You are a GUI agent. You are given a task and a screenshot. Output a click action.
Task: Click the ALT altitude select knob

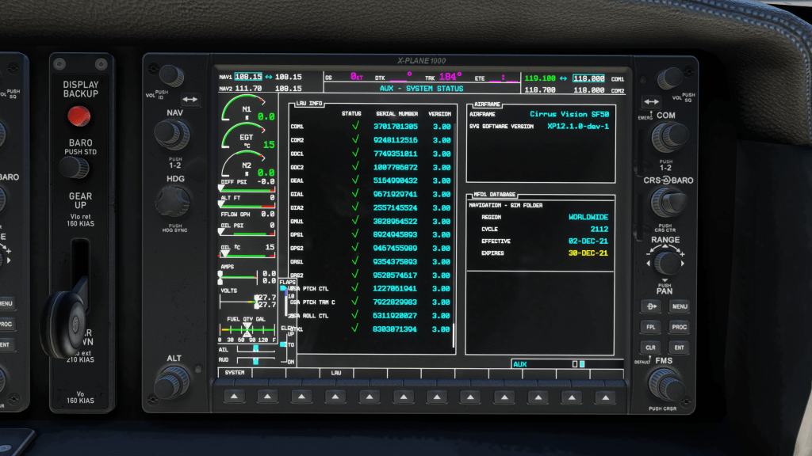click(172, 384)
